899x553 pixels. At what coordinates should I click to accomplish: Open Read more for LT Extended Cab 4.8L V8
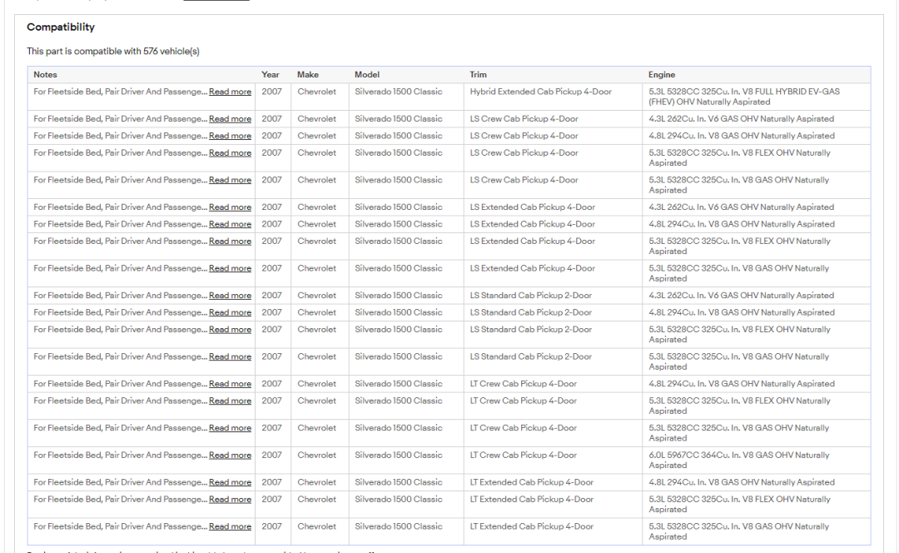tap(230, 482)
